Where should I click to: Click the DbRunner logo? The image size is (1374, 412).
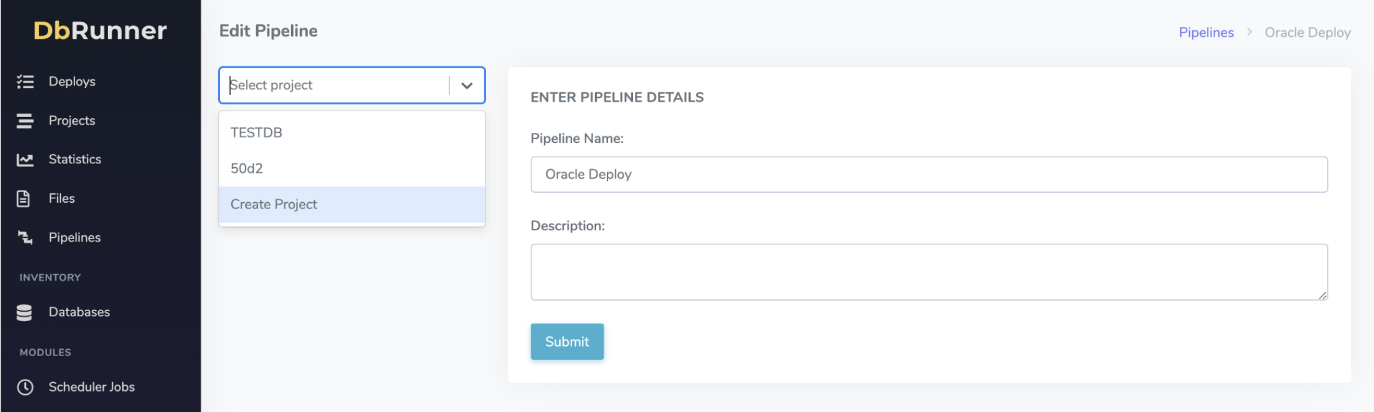pyautogui.click(x=100, y=31)
